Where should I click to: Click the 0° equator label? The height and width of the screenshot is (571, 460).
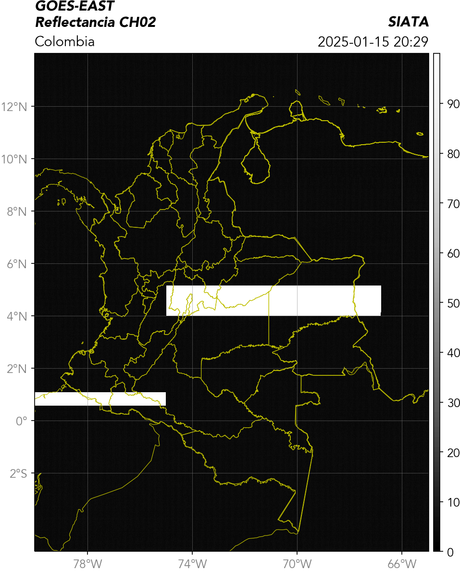click(x=22, y=422)
